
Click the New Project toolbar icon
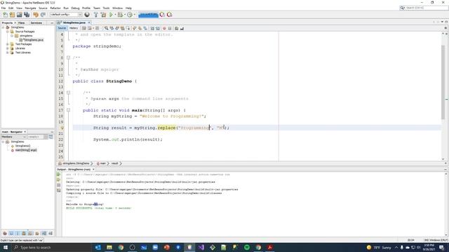click(12, 15)
